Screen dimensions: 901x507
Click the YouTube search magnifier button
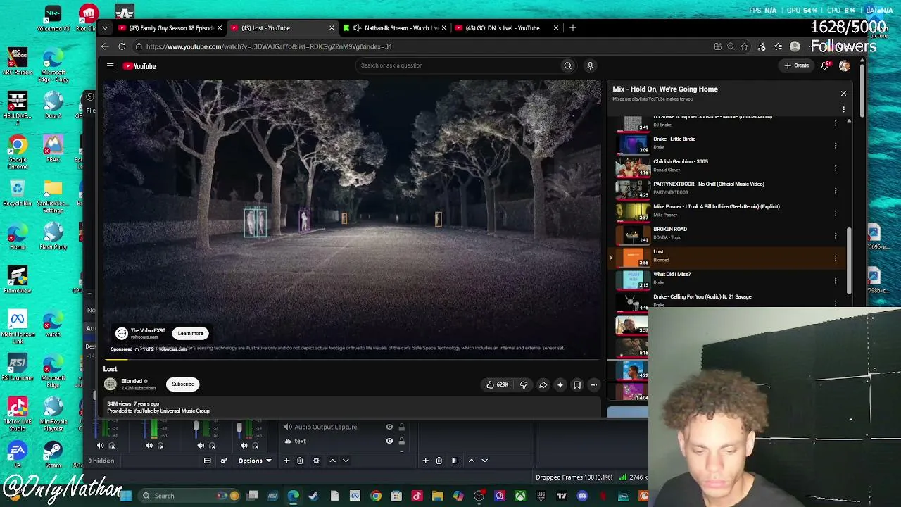(567, 65)
